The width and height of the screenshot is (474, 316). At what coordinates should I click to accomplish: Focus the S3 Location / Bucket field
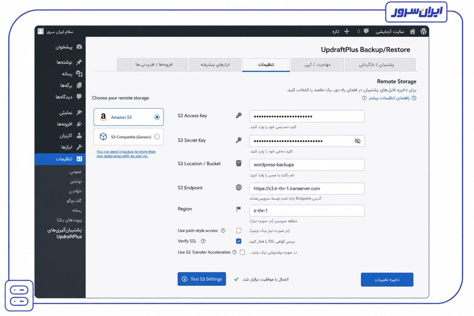coord(307,165)
